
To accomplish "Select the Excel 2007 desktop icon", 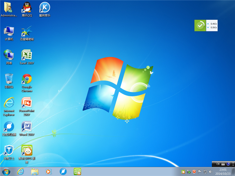I will click(27, 55).
